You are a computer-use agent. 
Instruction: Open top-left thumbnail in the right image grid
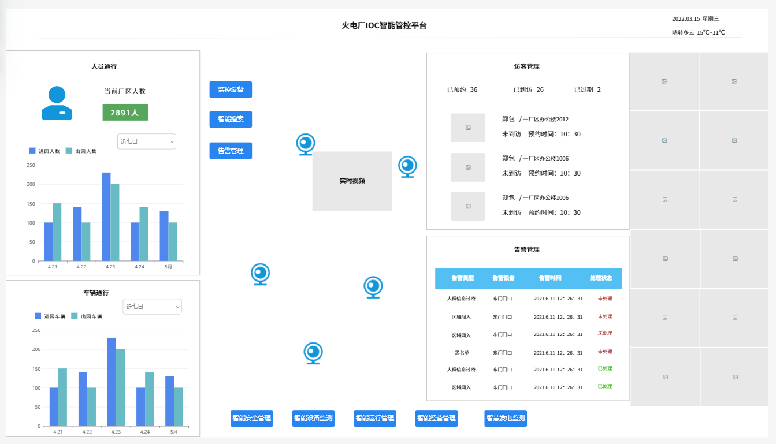[x=664, y=81]
